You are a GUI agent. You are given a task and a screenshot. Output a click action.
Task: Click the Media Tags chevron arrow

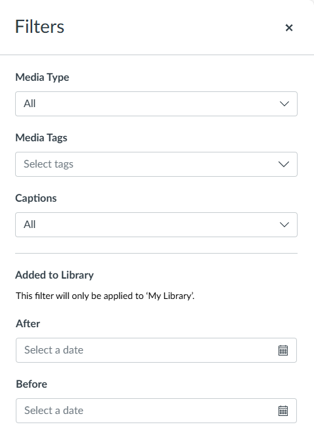[284, 164]
